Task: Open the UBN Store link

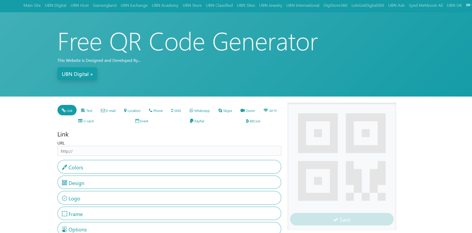Action: [192, 5]
